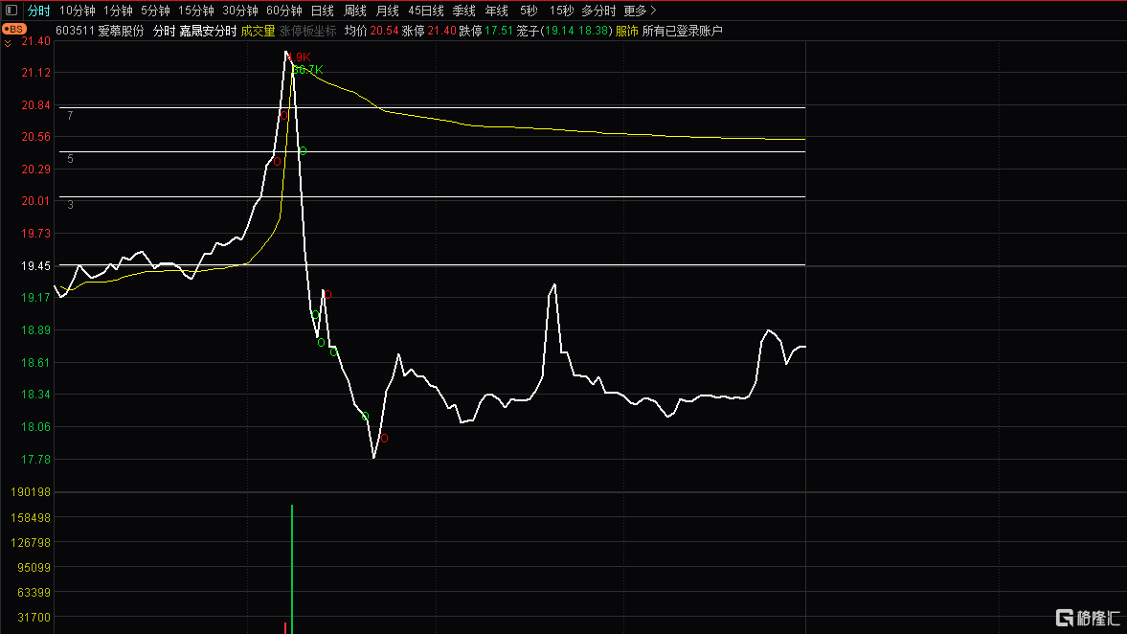Open the 所有已登录账户 accounts selector
Screen dimensions: 1127x634
(x=682, y=31)
